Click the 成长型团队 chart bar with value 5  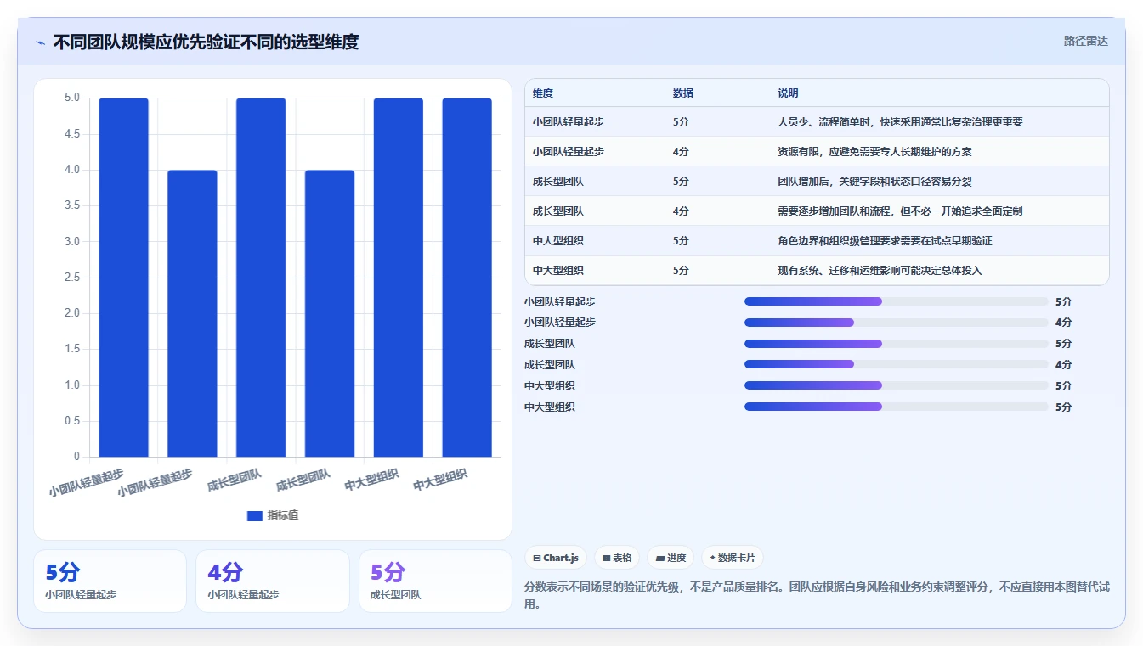[261, 278]
